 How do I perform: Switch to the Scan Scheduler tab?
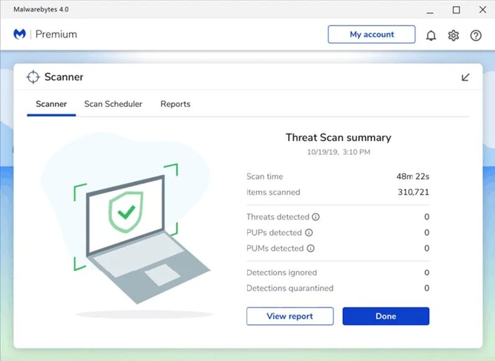(x=113, y=104)
